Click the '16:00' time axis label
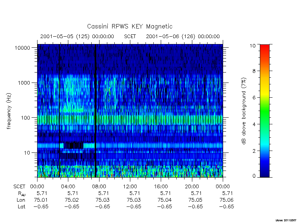Image resolution: width=297 pixels, height=222 pixels. (x=161, y=187)
